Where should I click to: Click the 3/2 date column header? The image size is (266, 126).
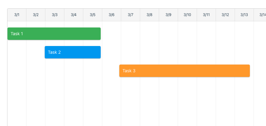(x=36, y=15)
